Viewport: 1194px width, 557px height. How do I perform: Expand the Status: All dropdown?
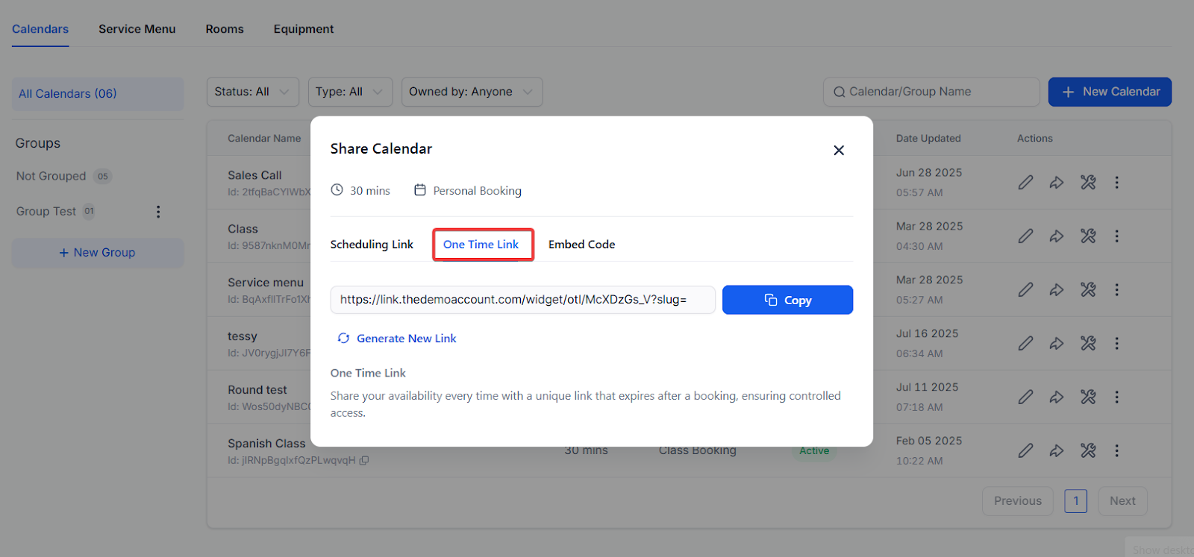[x=252, y=92]
